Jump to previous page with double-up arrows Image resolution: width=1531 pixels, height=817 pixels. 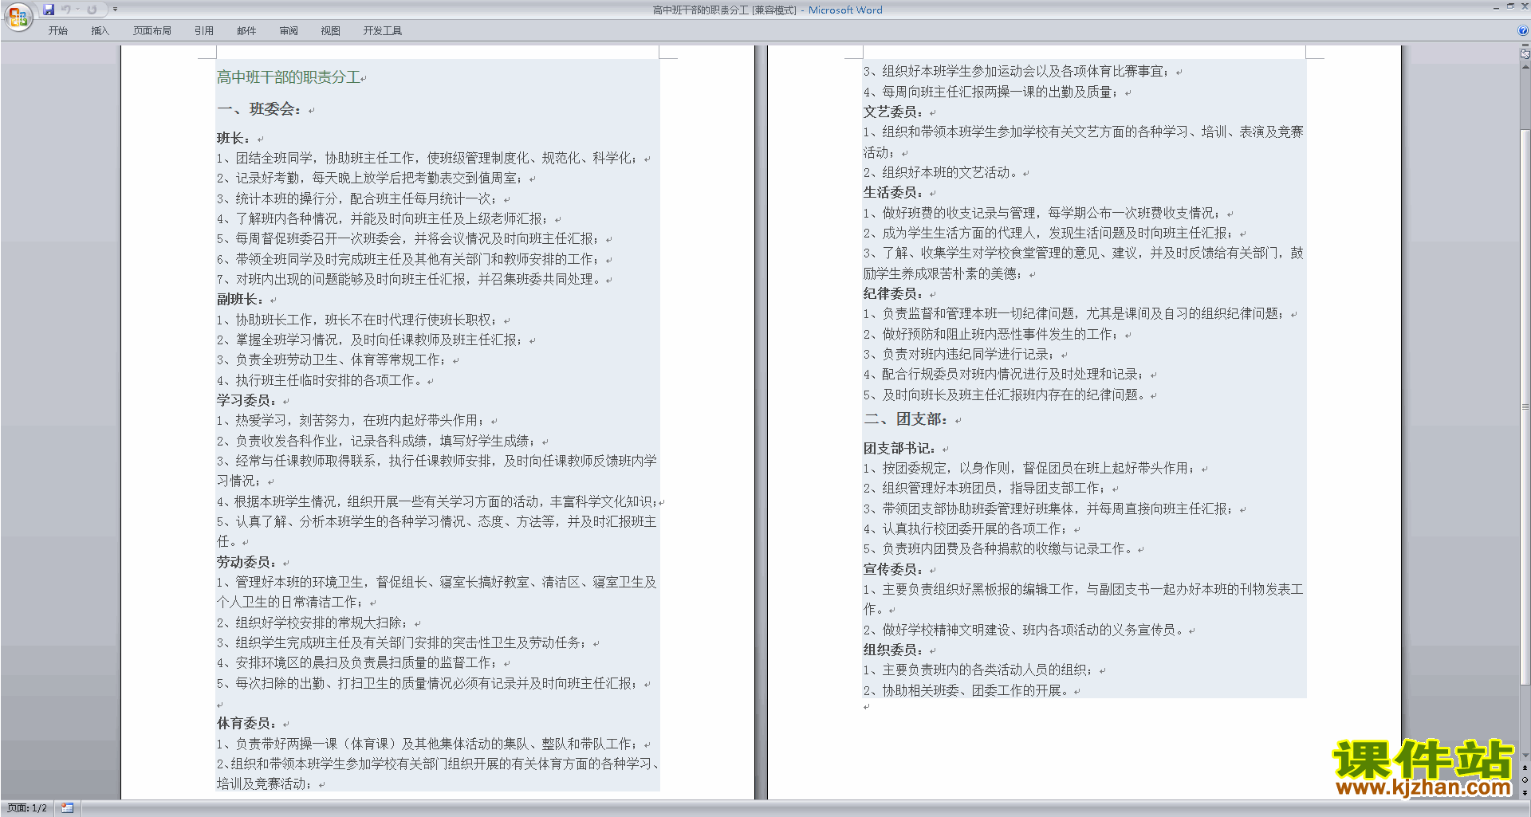[1525, 768]
